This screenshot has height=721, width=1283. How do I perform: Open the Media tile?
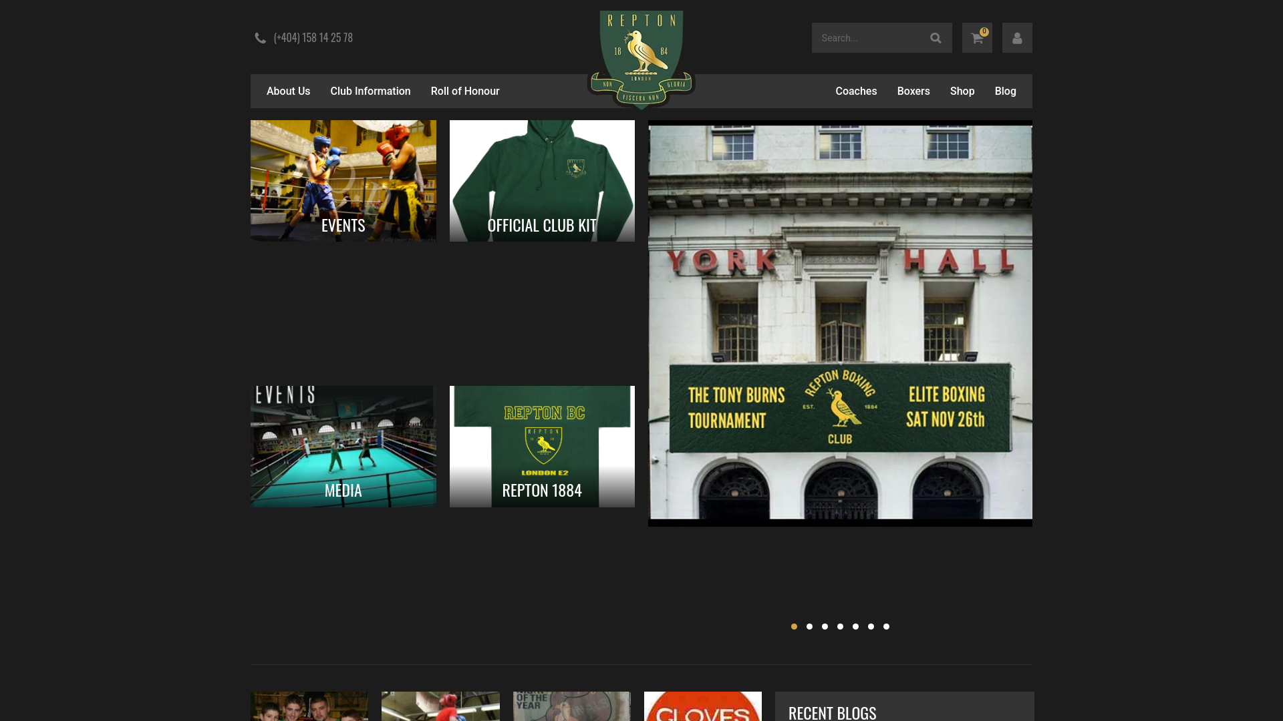point(343,447)
